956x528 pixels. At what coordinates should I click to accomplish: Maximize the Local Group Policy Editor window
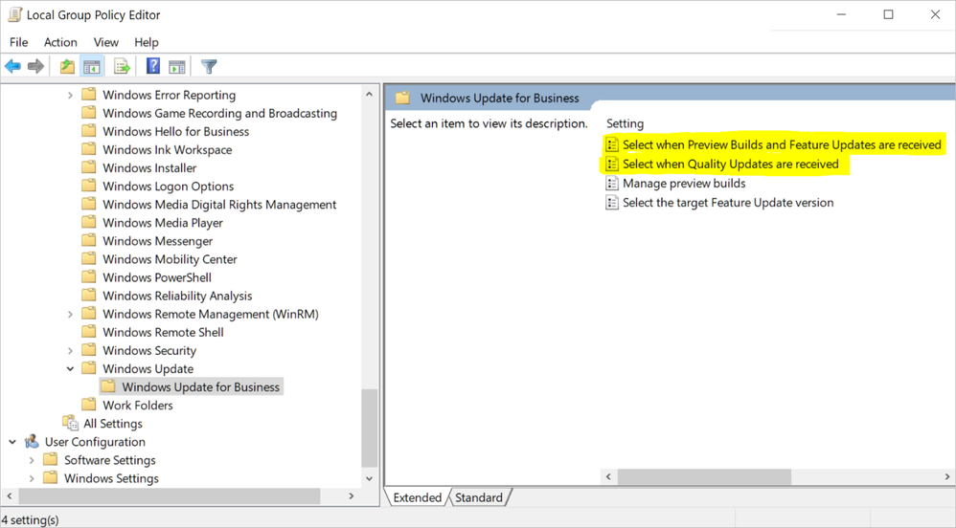[888, 14]
